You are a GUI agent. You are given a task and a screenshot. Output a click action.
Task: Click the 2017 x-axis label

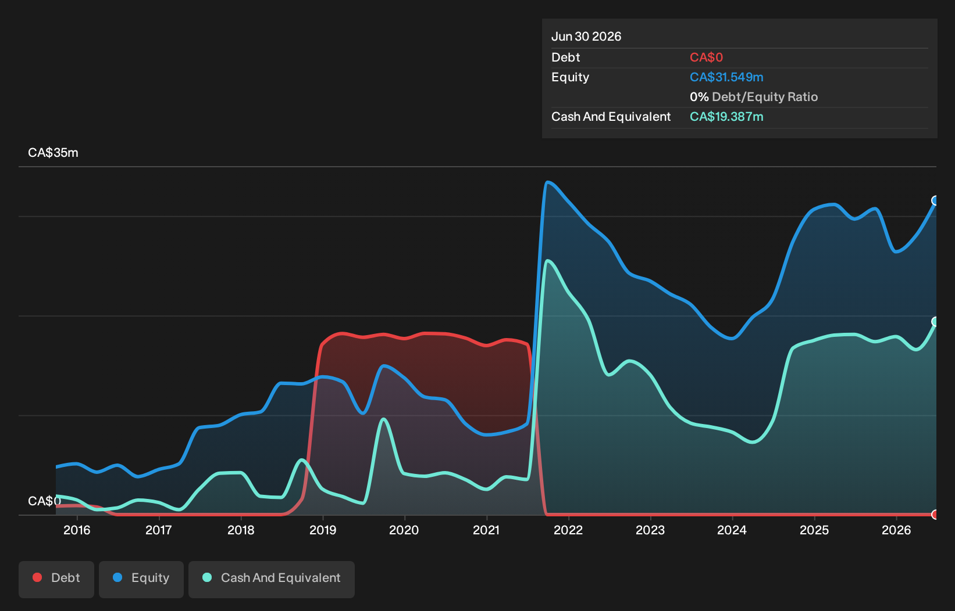coord(158,530)
